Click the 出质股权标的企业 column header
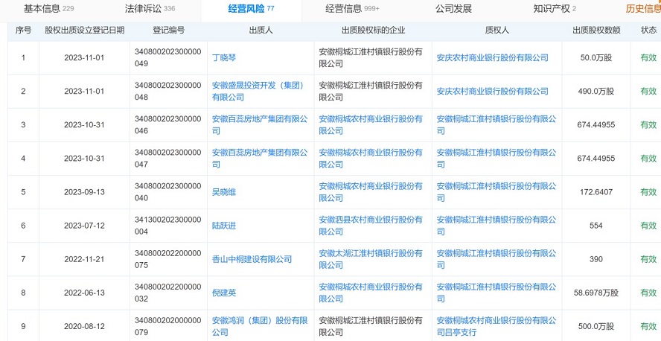 click(x=373, y=31)
